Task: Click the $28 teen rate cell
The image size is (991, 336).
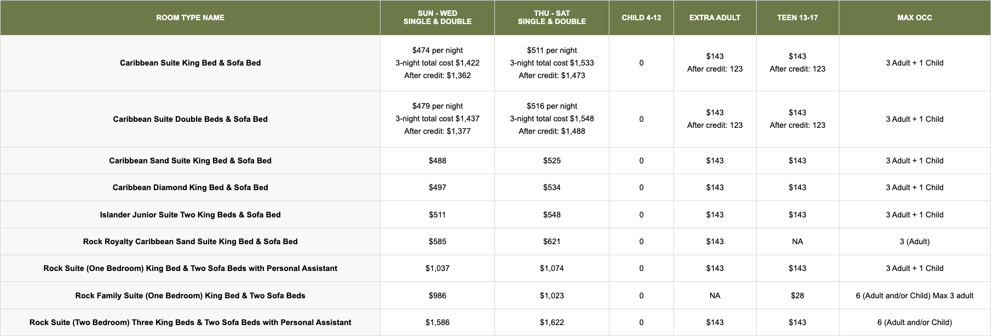Action: [797, 296]
